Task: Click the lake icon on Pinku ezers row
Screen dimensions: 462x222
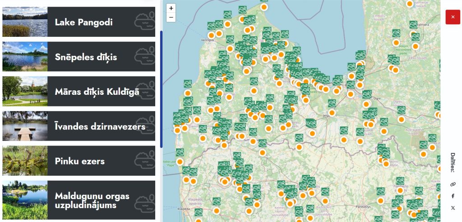Action: coord(144,160)
